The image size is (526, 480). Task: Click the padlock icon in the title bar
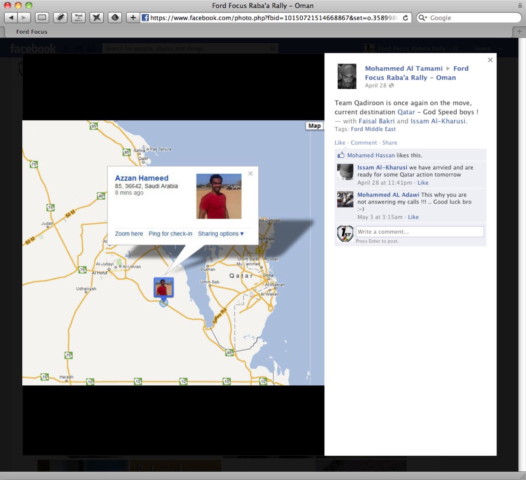click(520, 5)
